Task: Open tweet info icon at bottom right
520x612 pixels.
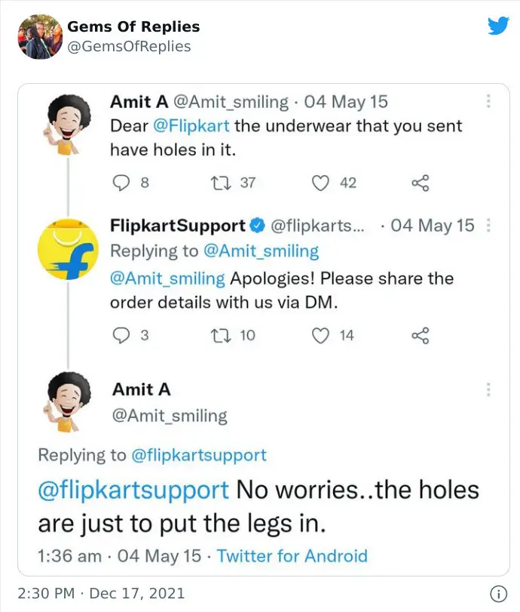Action: click(x=499, y=594)
